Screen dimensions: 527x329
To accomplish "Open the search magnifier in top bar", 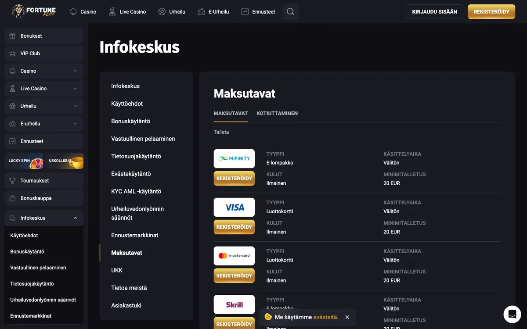I will (290, 11).
